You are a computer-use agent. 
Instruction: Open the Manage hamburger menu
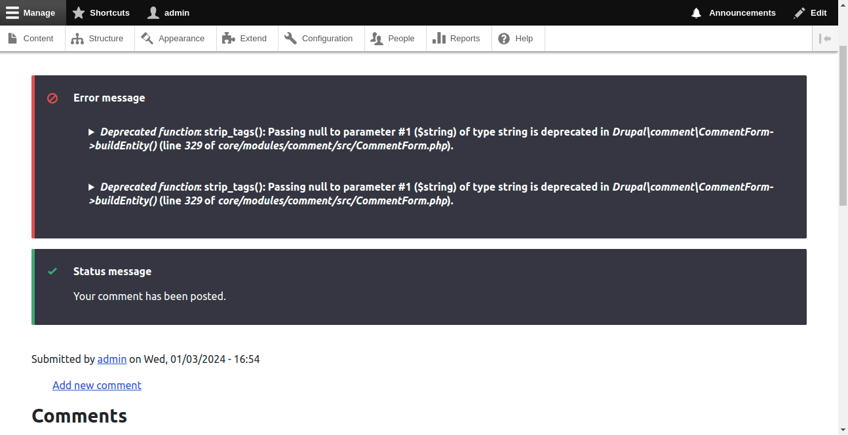coord(12,12)
